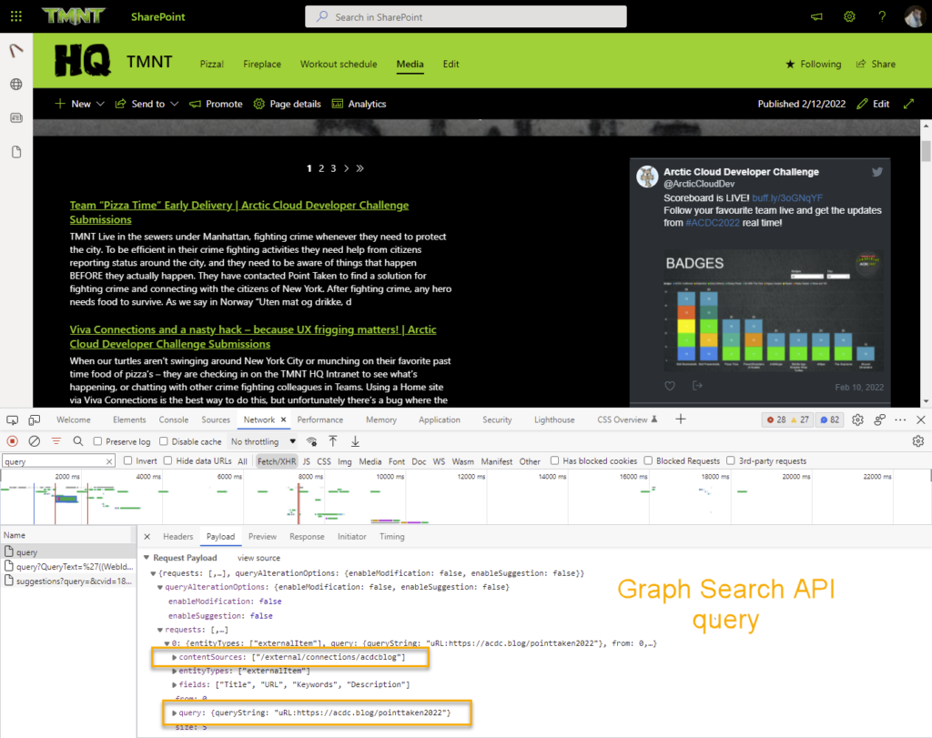This screenshot has width=932, height=738.
Task: Expand the entityTypes node
Action: point(174,671)
